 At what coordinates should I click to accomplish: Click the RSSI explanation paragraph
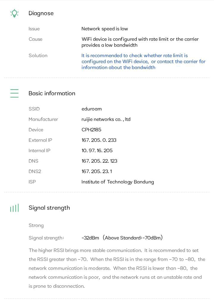(117, 268)
